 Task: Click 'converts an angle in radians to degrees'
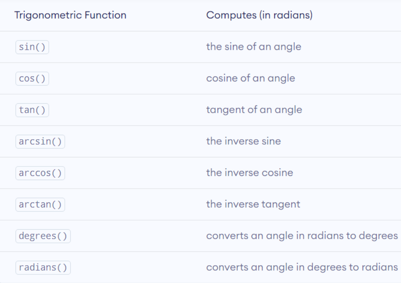pos(302,235)
